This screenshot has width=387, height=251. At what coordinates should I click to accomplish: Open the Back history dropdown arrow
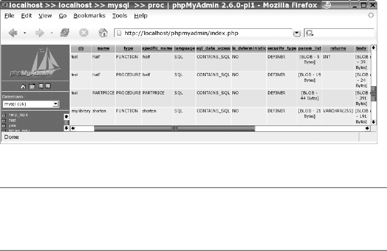(25, 33)
